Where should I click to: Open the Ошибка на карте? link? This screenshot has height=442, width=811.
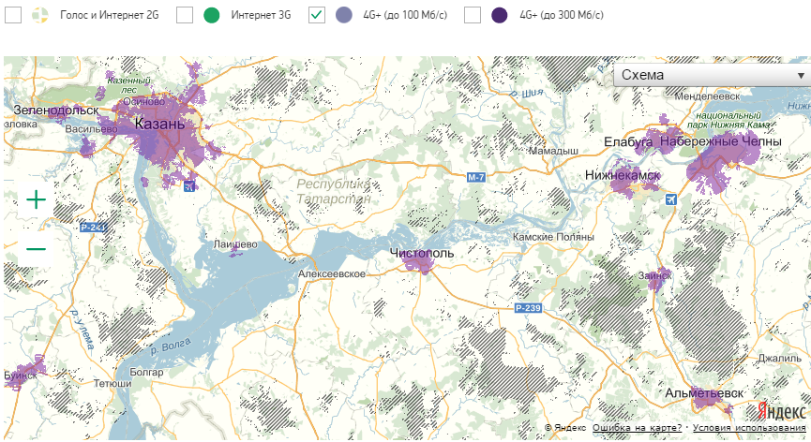pyautogui.click(x=637, y=428)
